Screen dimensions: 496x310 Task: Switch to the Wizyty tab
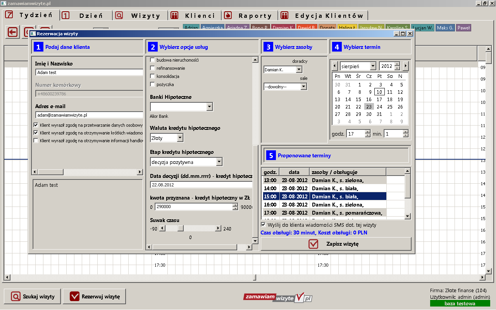coord(141,15)
